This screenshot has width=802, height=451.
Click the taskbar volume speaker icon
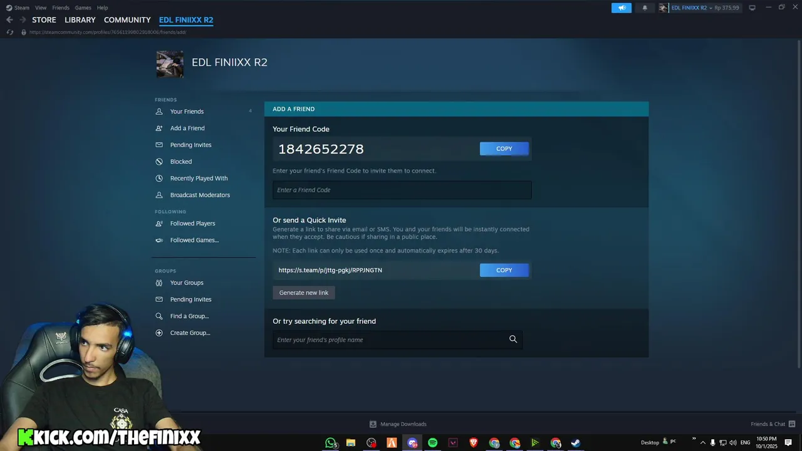(732, 442)
